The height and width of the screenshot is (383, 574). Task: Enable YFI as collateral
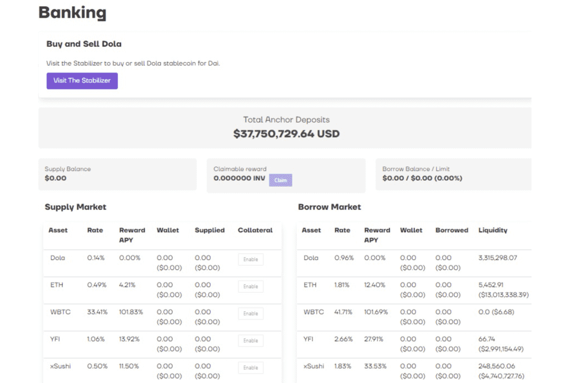coord(250,339)
